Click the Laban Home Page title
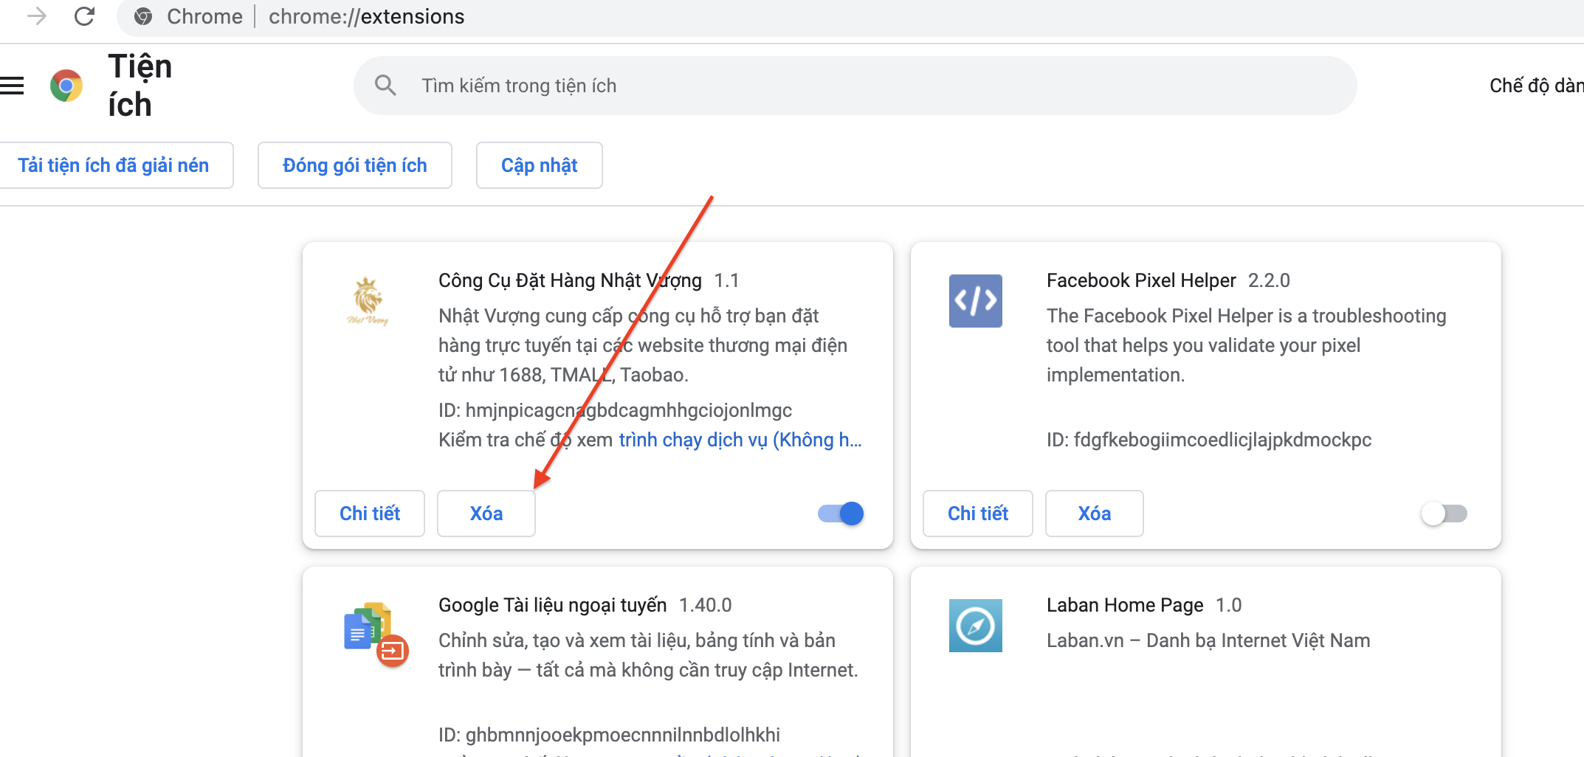The width and height of the screenshot is (1584, 757). click(1125, 605)
